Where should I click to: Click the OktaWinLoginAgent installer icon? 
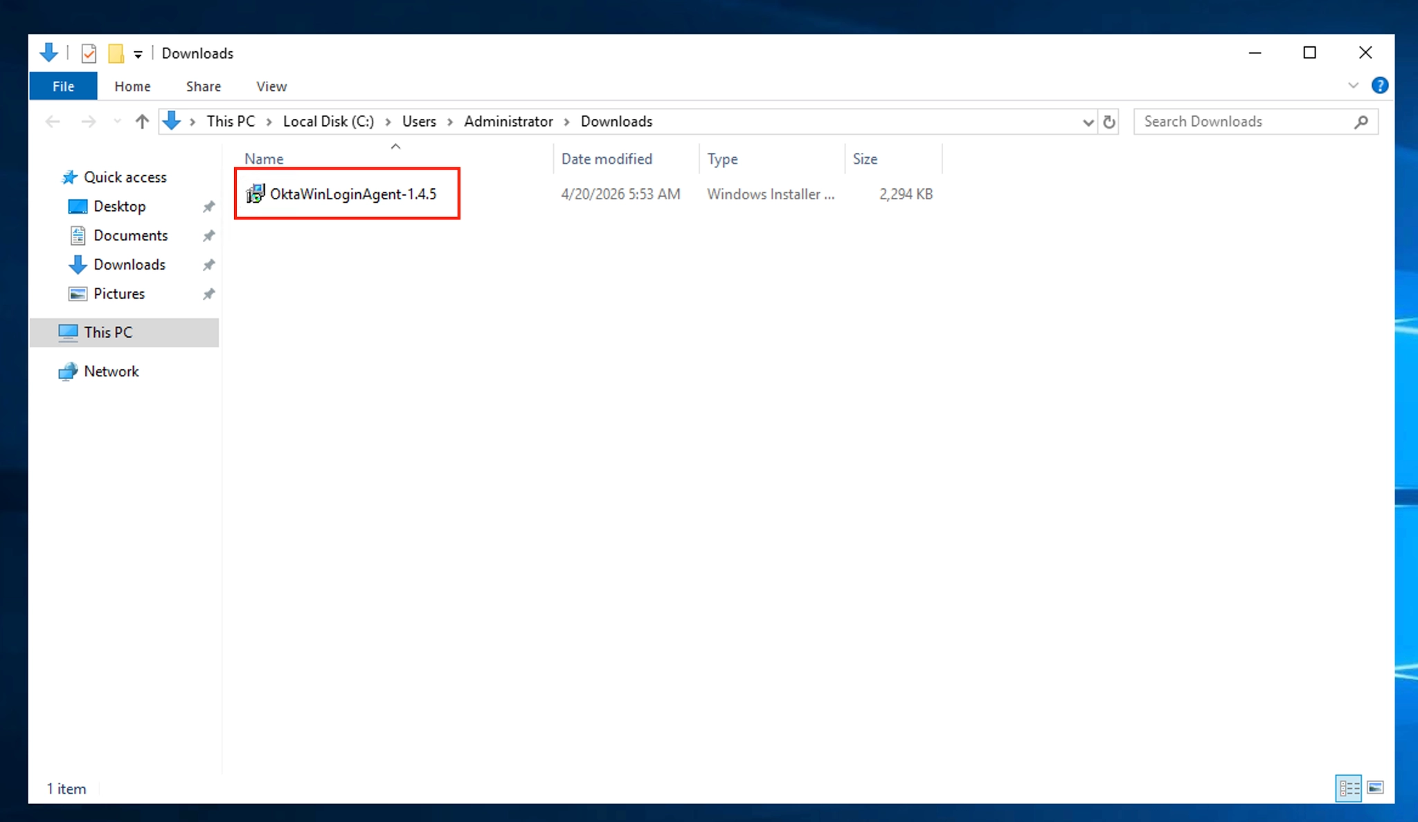click(x=255, y=194)
